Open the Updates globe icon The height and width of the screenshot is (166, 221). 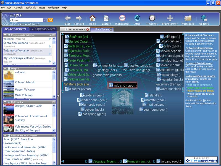point(204,18)
